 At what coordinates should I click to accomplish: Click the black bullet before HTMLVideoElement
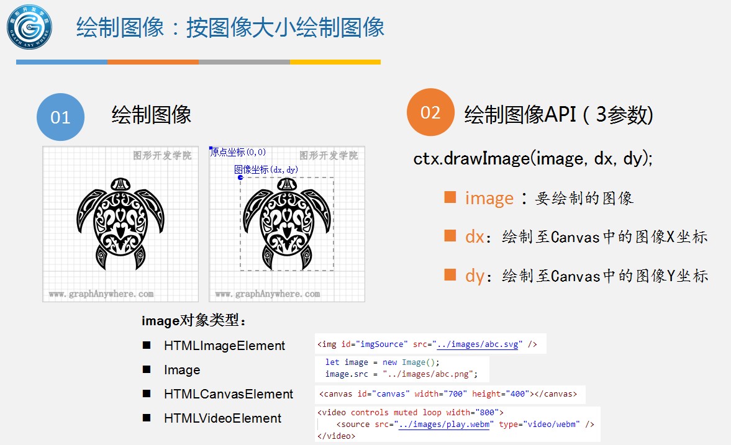pyautogui.click(x=147, y=418)
